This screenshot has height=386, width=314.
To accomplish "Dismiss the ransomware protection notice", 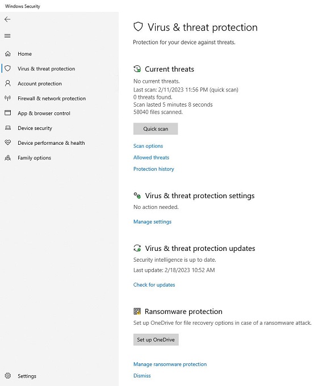I will click(x=142, y=376).
